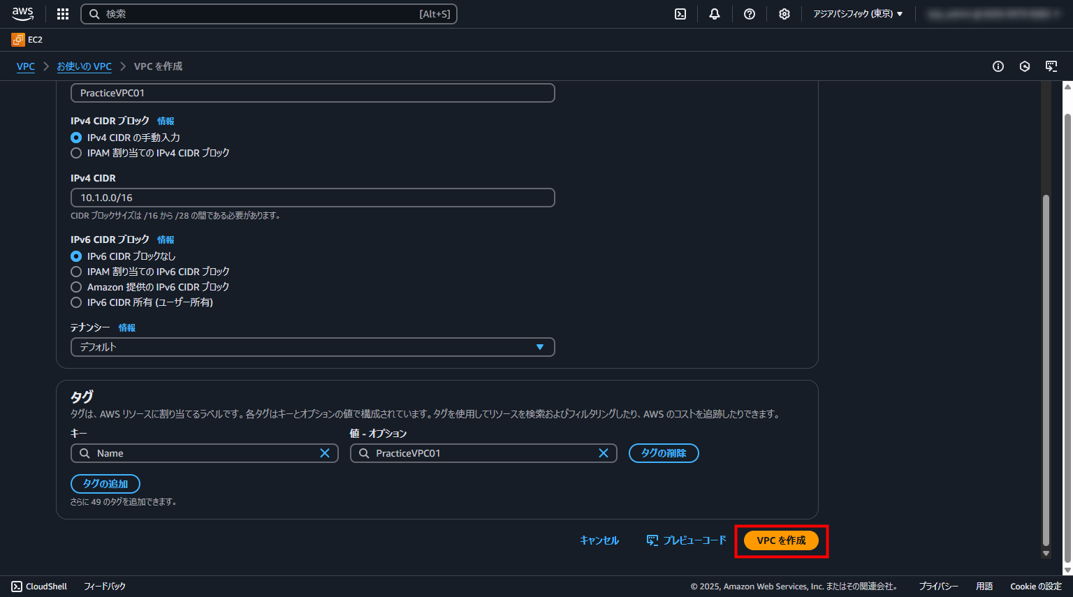Clear the PracticeVPC01 tag value field
The image size is (1073, 597).
[604, 453]
